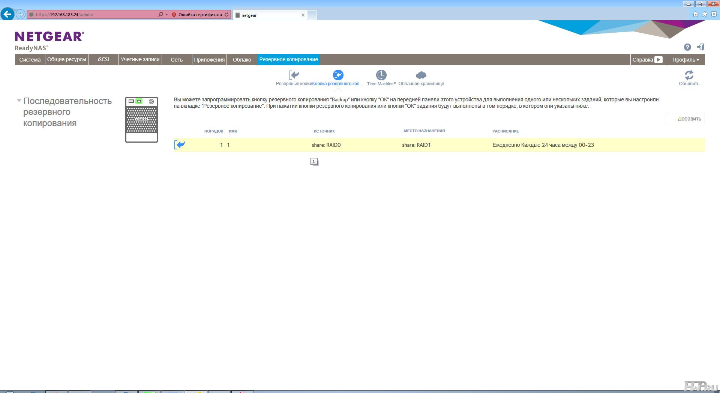Open browser favorites star icon
This screenshot has width=720, height=393.
pyautogui.click(x=705, y=14)
